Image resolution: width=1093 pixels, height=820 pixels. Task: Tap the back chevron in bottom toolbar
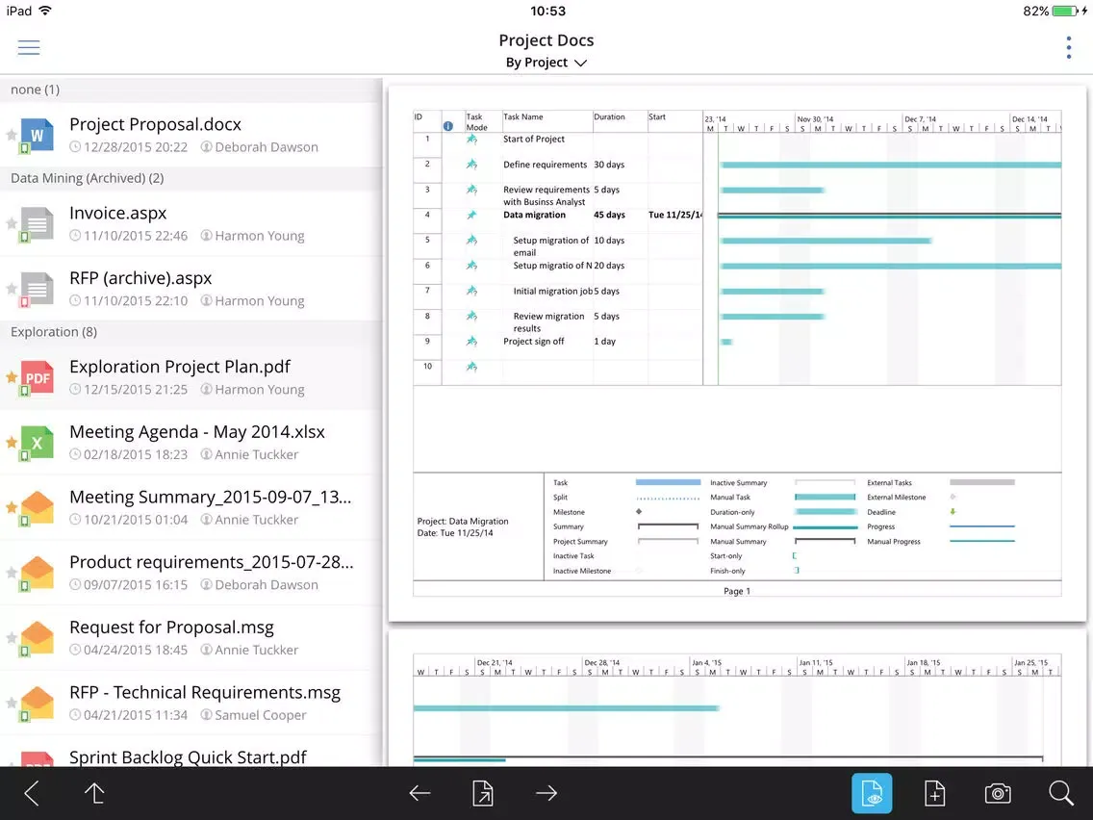click(x=32, y=793)
